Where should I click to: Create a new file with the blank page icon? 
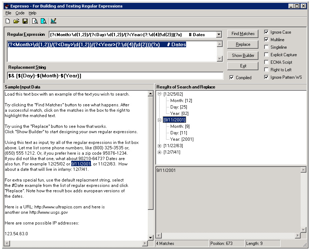click(x=8, y=21)
